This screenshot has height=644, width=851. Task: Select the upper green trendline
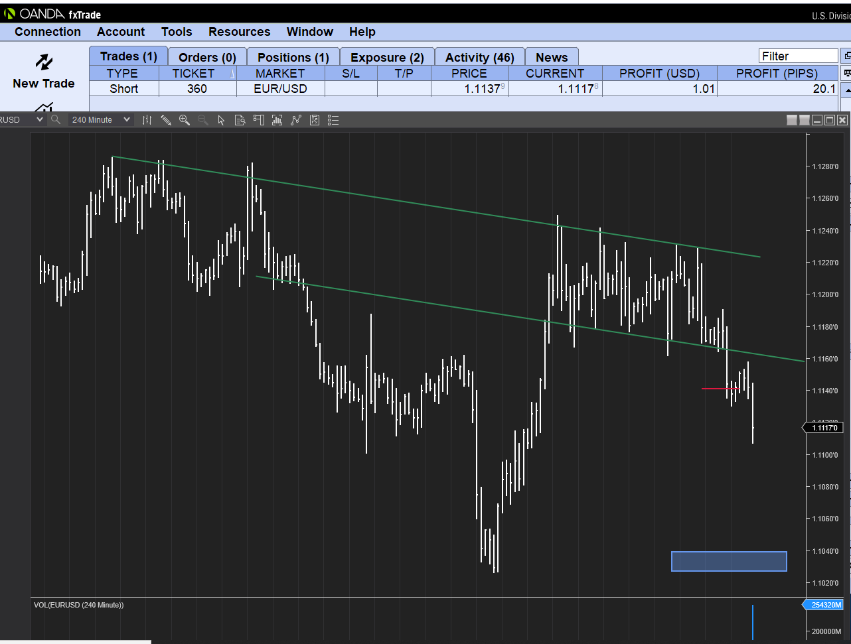[436, 206]
